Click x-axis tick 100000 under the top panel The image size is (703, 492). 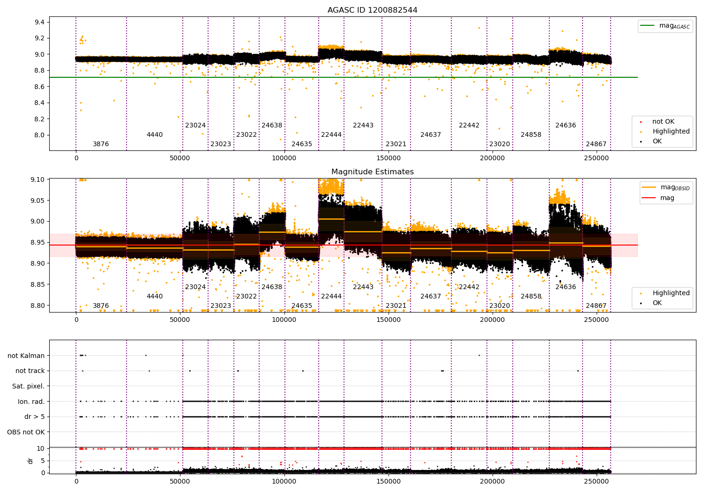point(284,158)
